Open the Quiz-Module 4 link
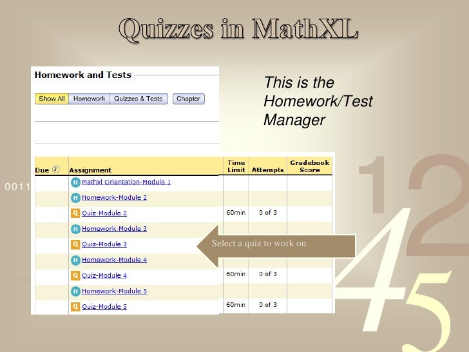 point(104,275)
